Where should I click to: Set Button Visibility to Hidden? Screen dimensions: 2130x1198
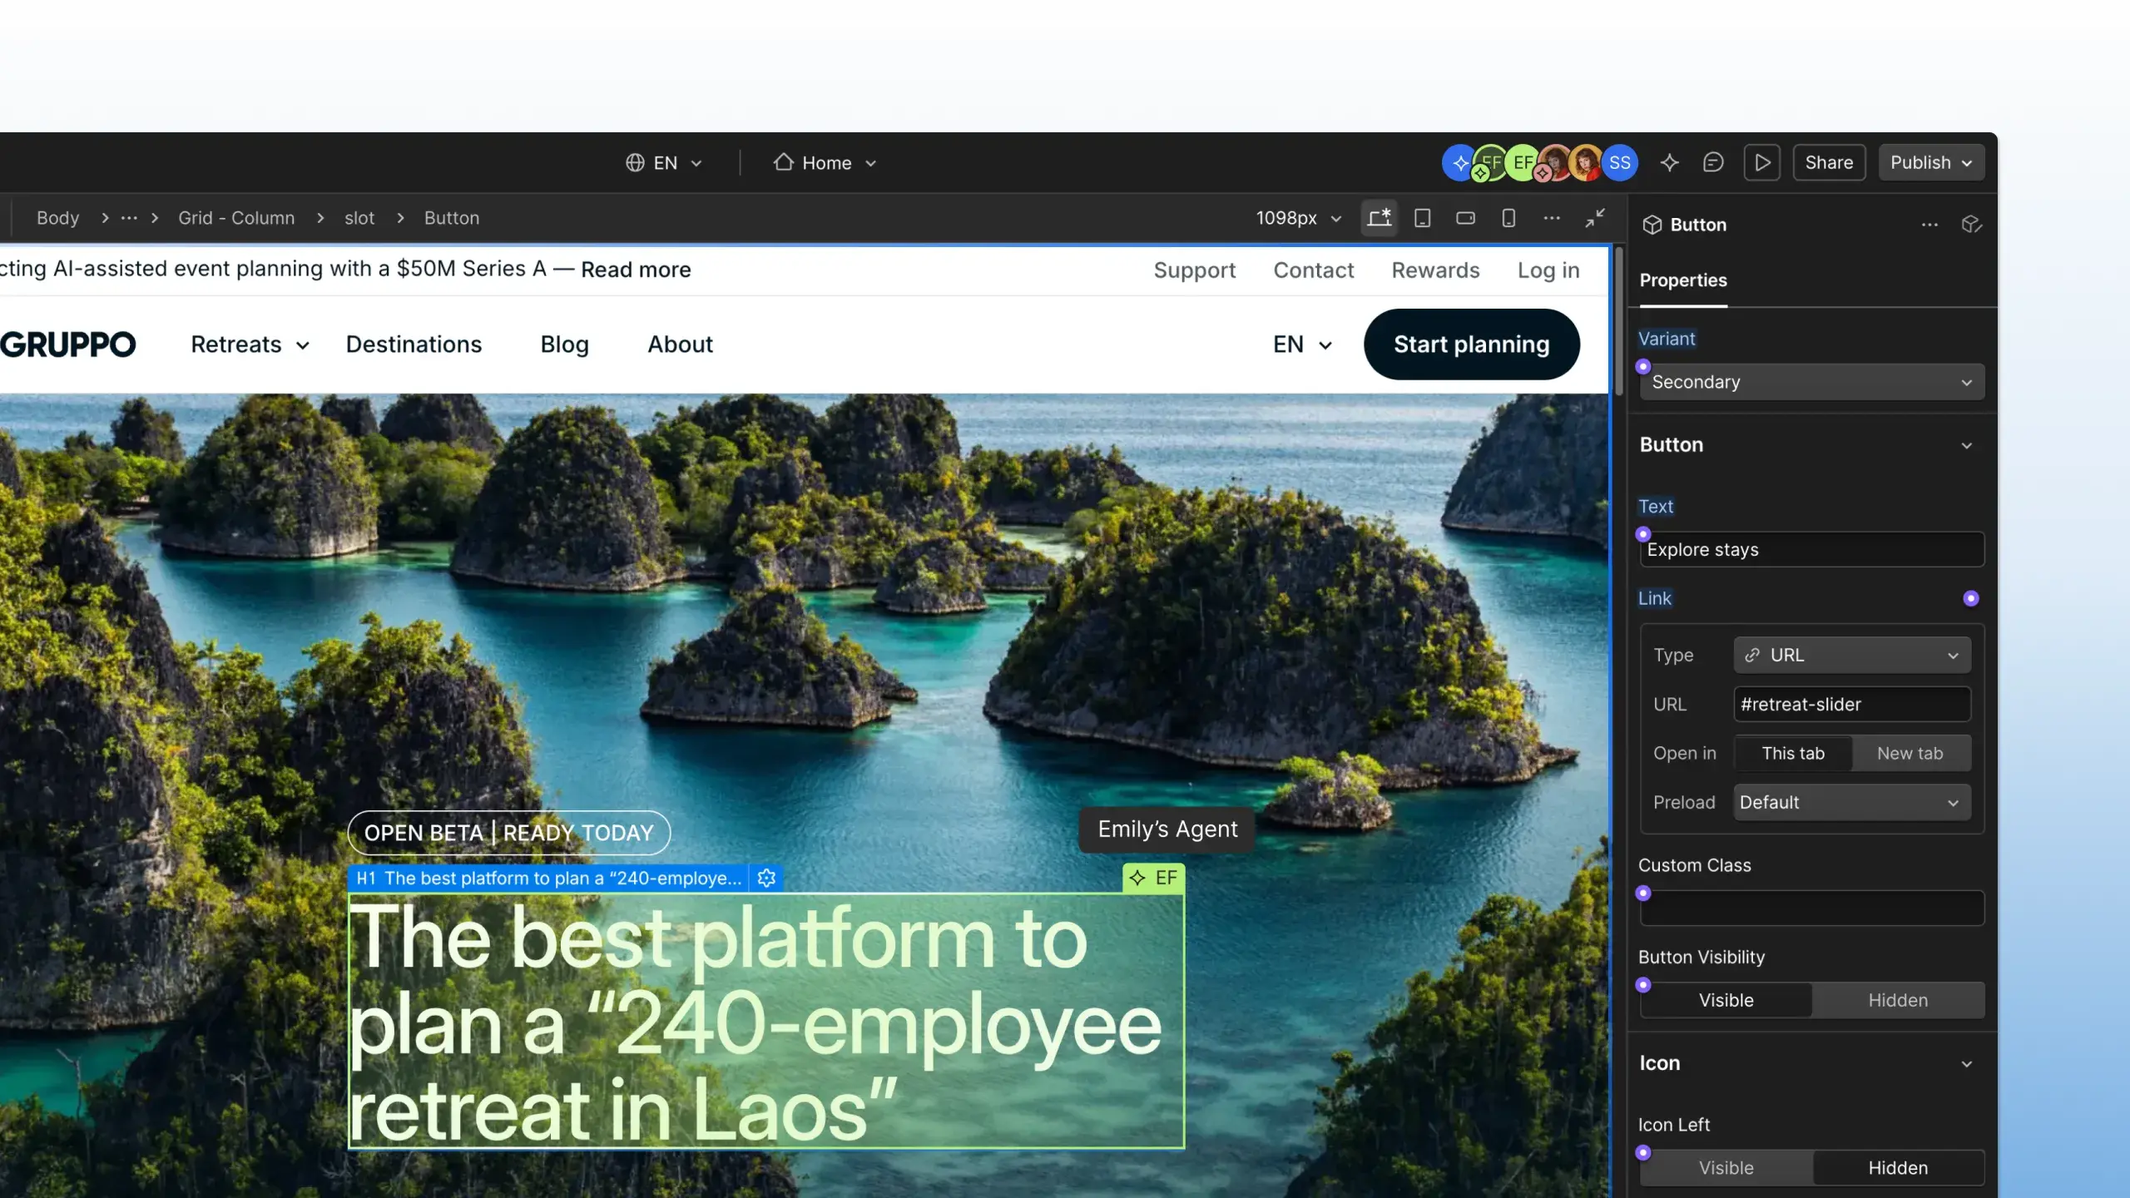(1898, 1000)
